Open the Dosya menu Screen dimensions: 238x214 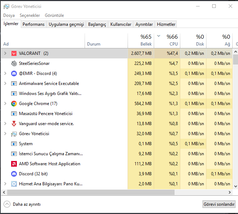(9, 15)
